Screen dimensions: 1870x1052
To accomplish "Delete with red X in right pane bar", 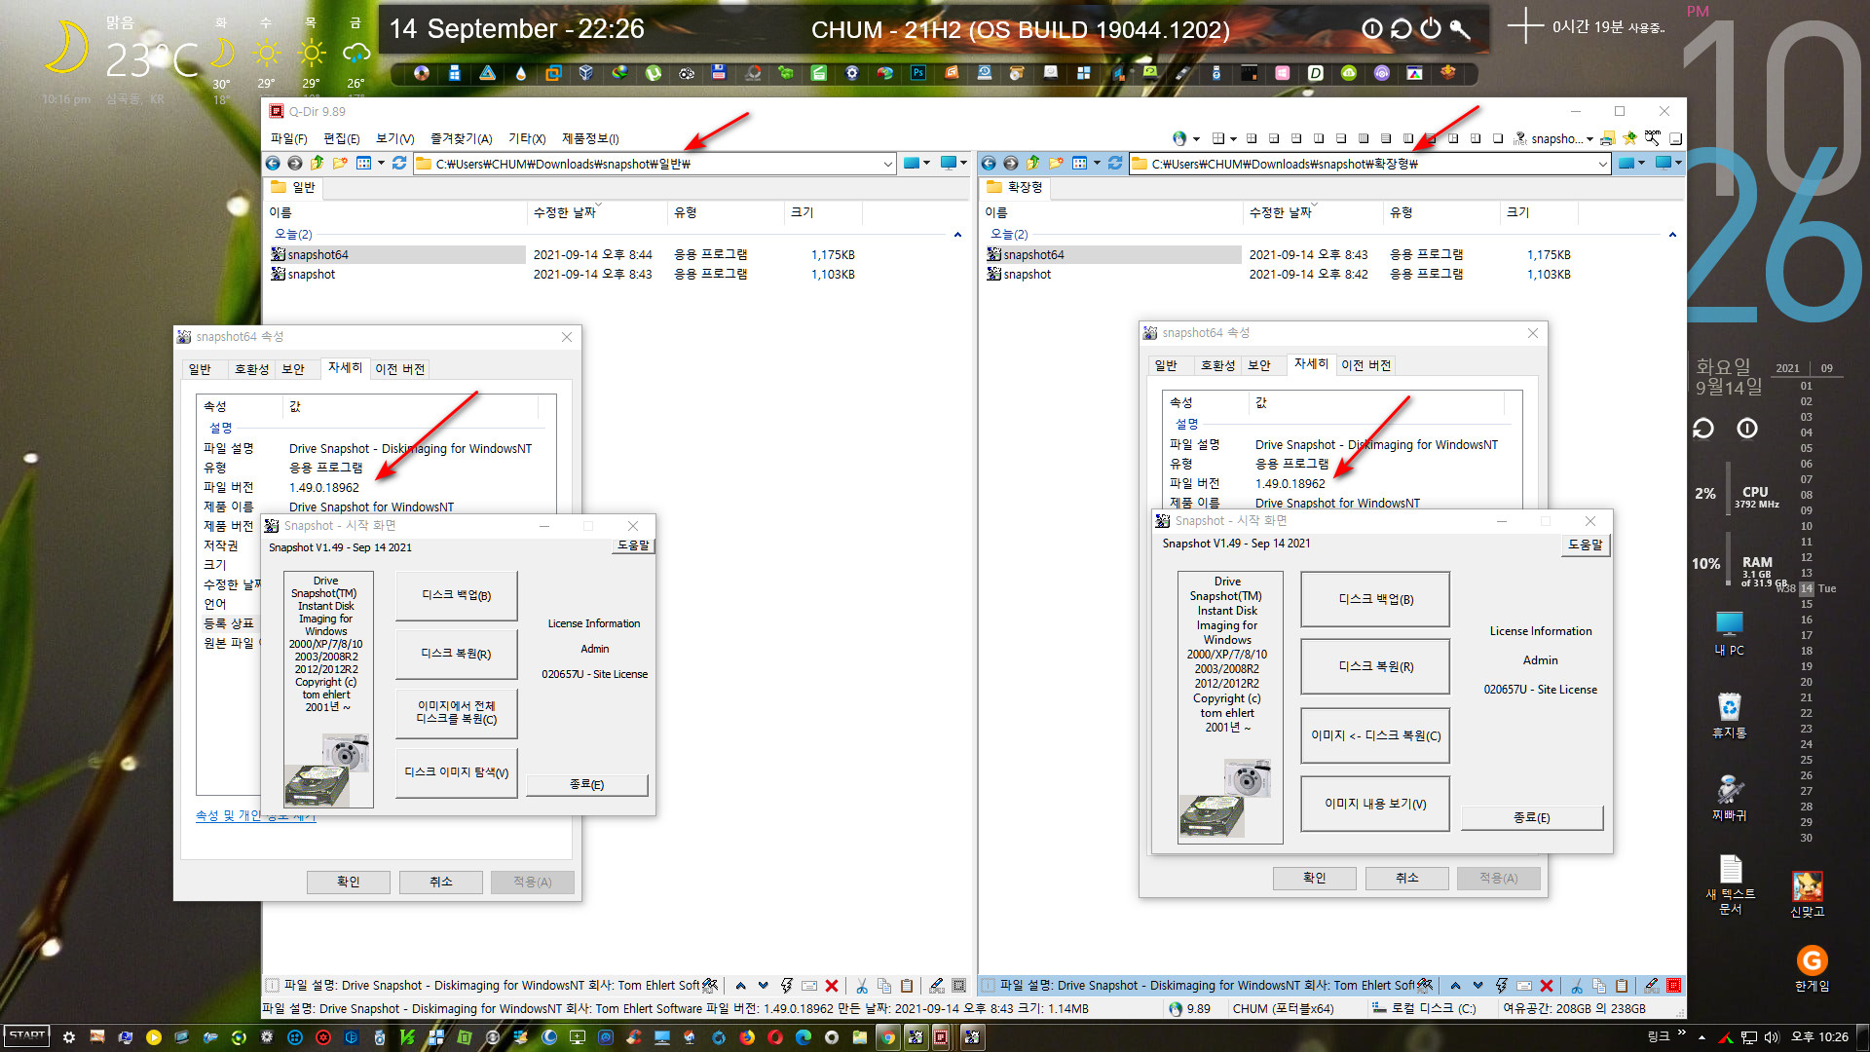I will click(x=1547, y=986).
